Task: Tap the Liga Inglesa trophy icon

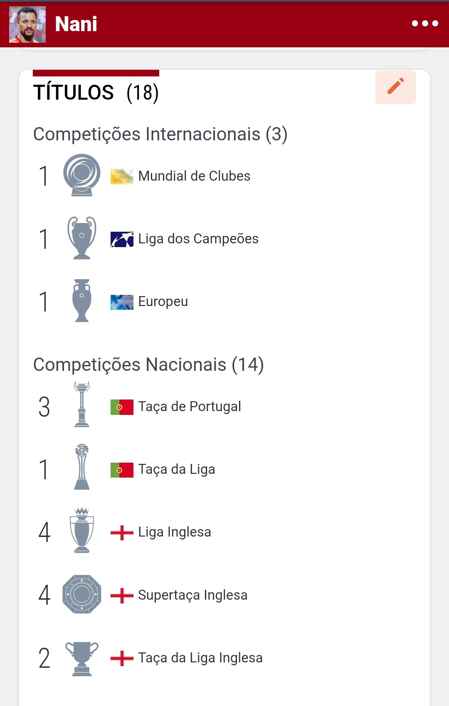Action: (x=82, y=530)
